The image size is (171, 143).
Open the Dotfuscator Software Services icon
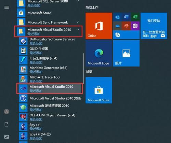click(x=23, y=41)
